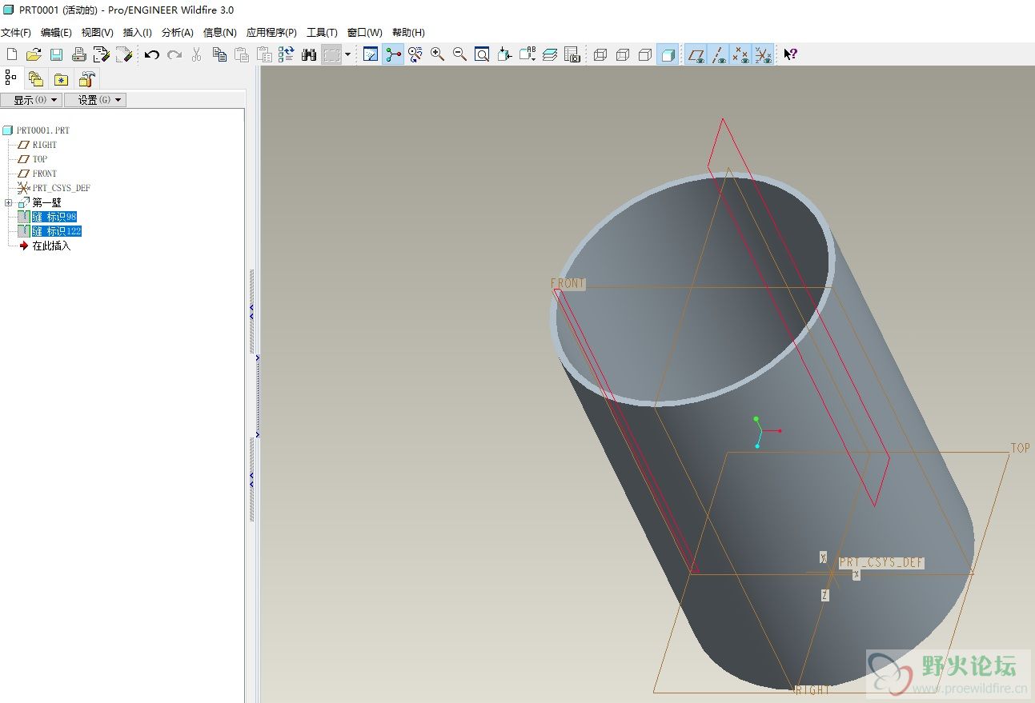
Task: Open the selection box dropdown arrow
Action: click(x=347, y=54)
